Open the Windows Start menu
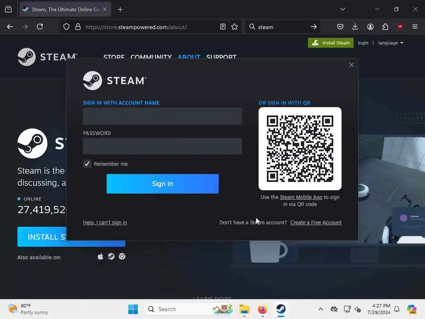 (x=133, y=309)
